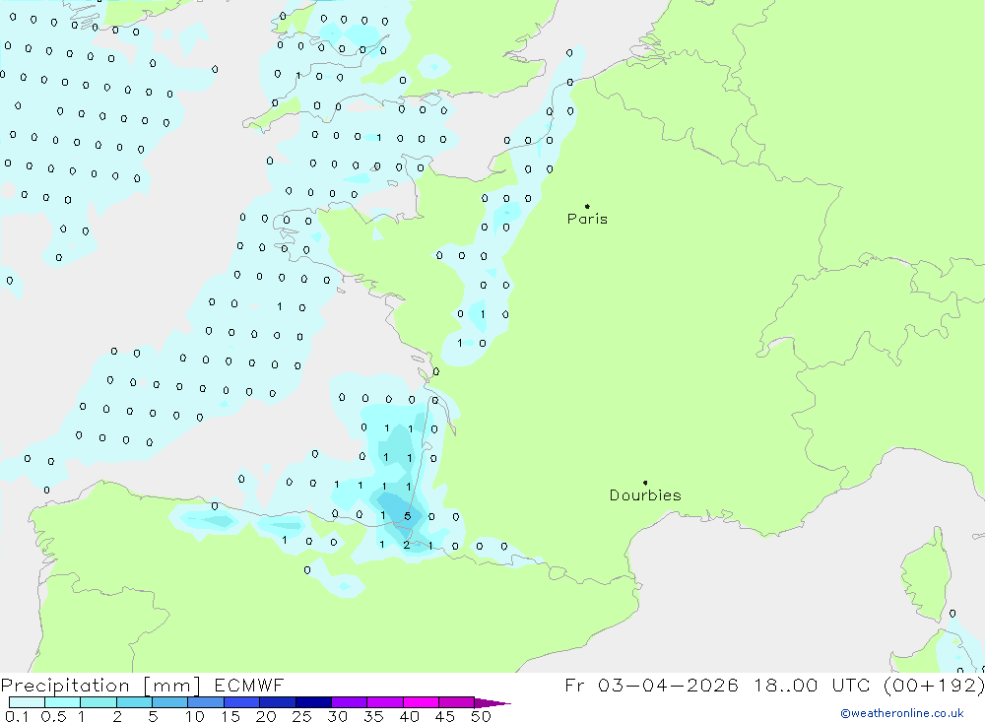
Task: Click the weatheronline.co.uk copyright link
Action: click(902, 713)
